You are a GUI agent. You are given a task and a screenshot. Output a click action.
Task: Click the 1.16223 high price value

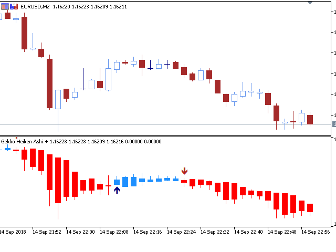(80, 7)
